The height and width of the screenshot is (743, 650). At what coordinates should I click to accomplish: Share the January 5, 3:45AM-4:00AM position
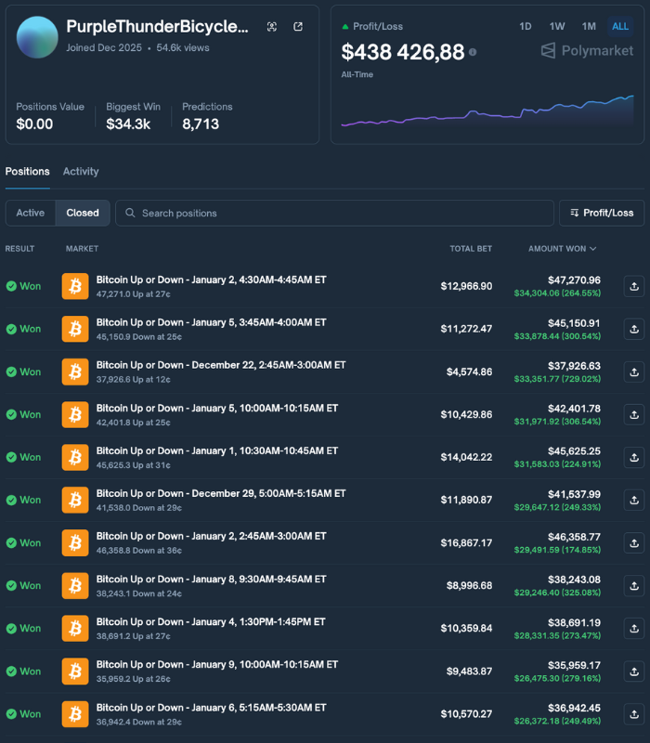(634, 329)
